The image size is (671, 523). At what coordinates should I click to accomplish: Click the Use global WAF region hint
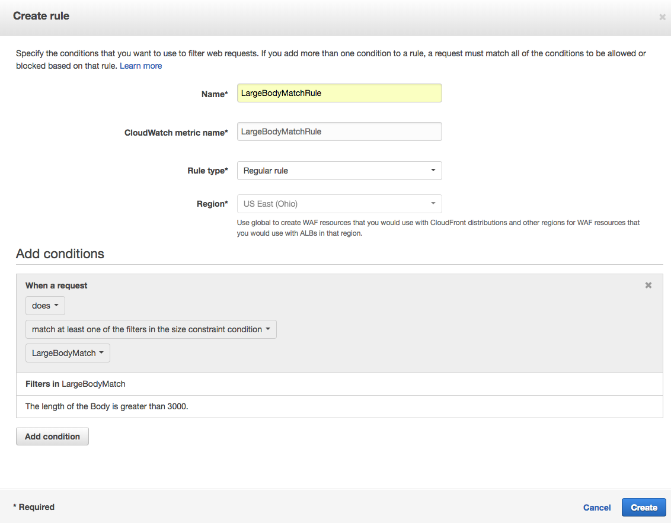(438, 228)
